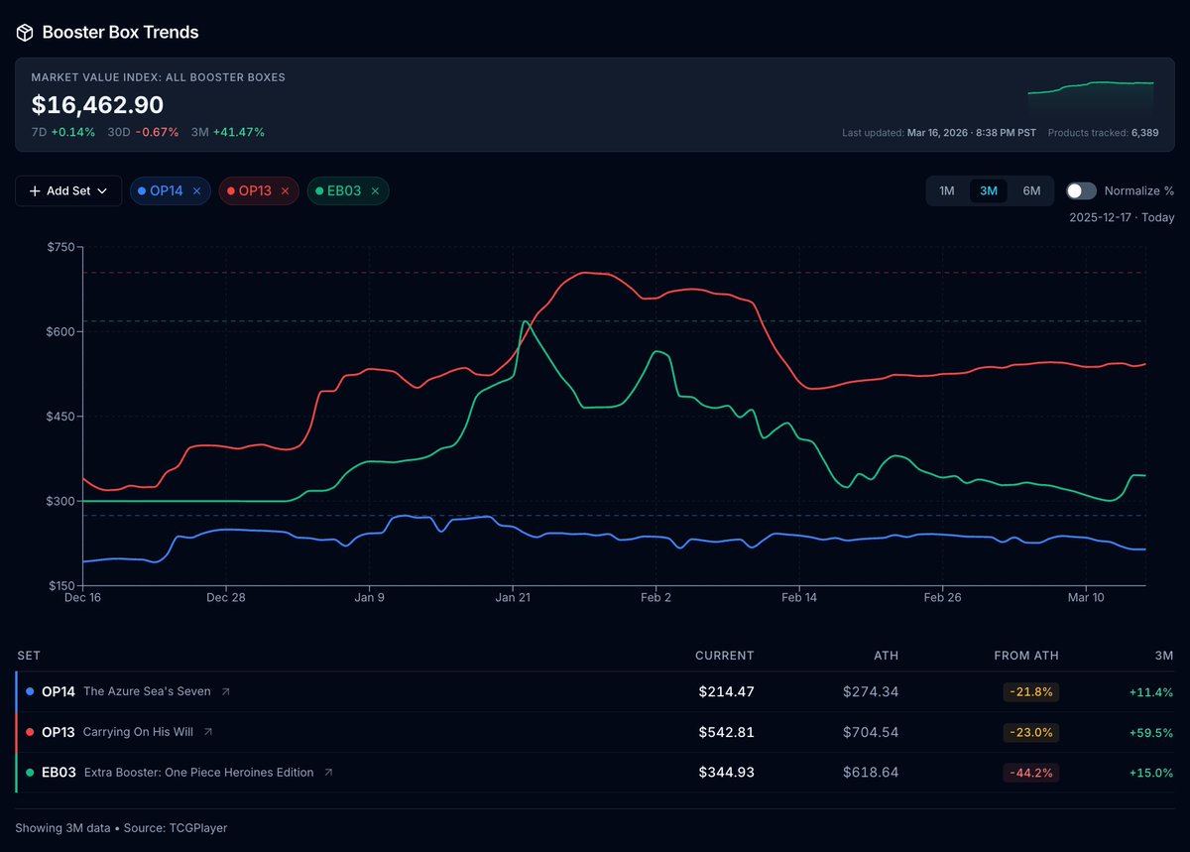Click the EB03 green dot chip

[319, 191]
